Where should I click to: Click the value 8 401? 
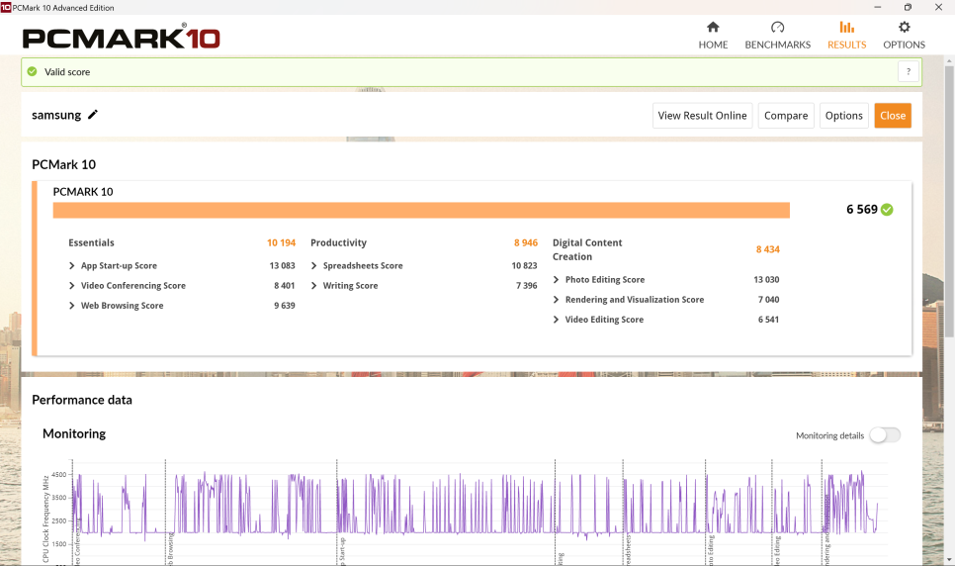pyautogui.click(x=285, y=285)
